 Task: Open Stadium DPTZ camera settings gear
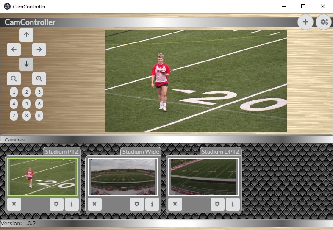217,204
